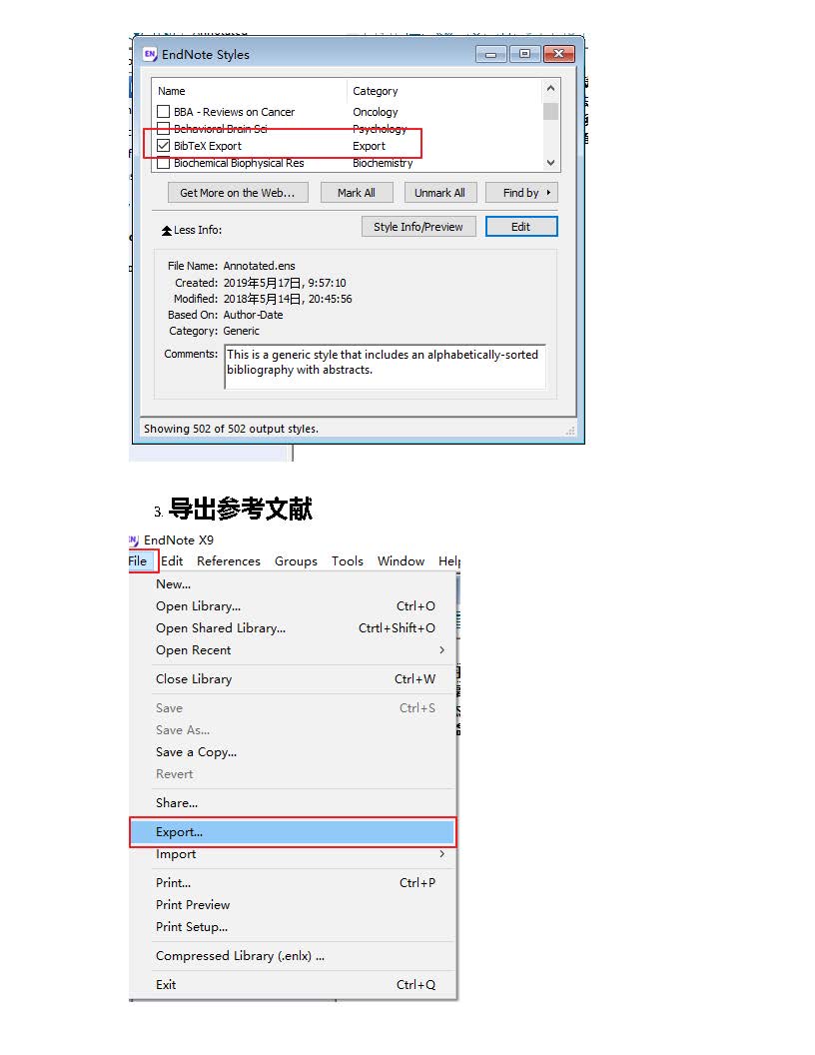Open the References menu
The image size is (815, 1055).
(x=229, y=561)
